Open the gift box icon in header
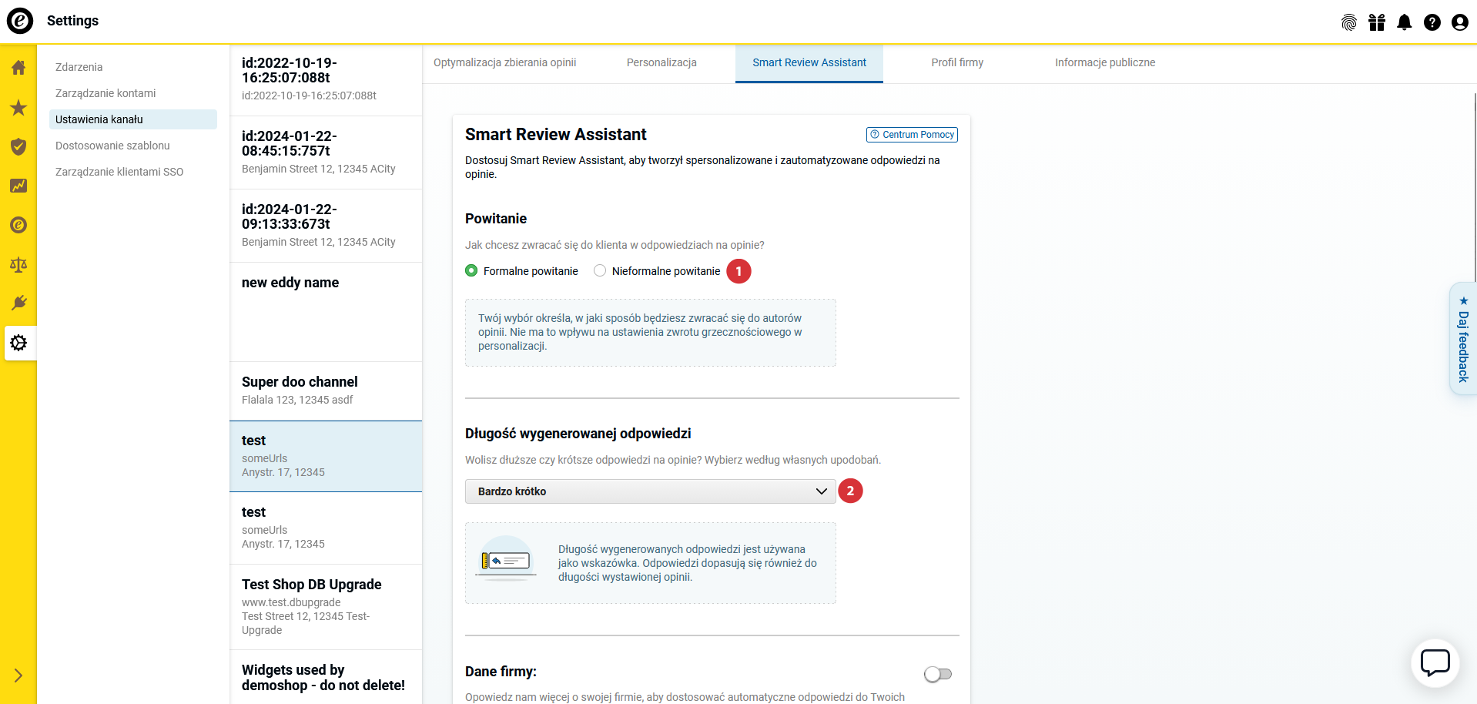The height and width of the screenshot is (704, 1477). click(x=1376, y=22)
